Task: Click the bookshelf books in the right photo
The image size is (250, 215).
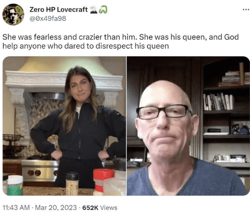Action: [219, 102]
